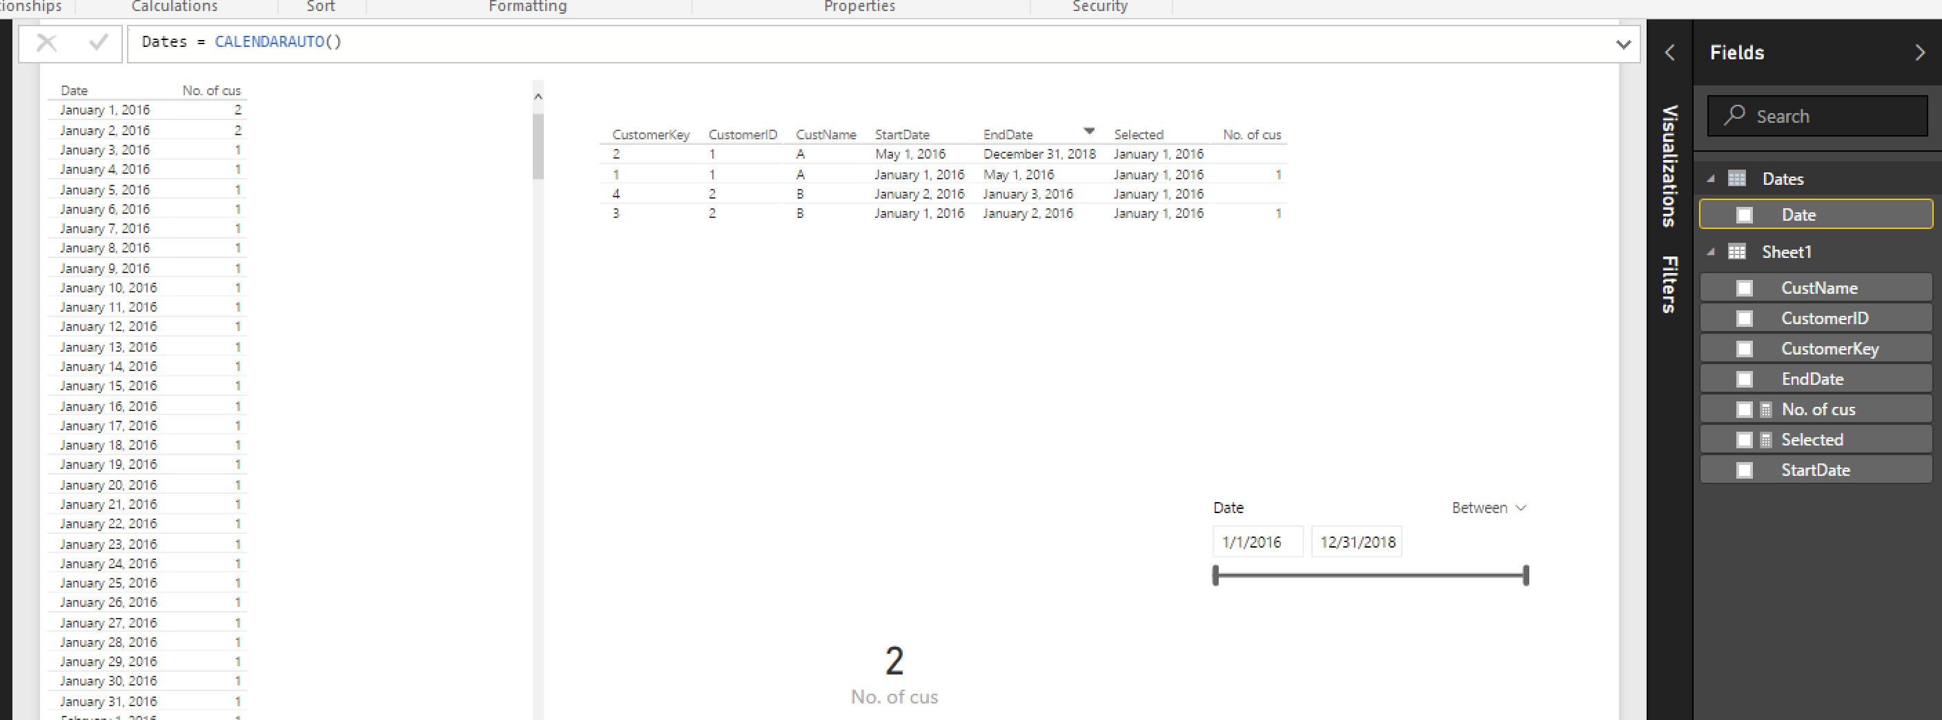This screenshot has width=1942, height=720.
Task: Collapse the Dates table triangle
Action: [x=1711, y=179]
